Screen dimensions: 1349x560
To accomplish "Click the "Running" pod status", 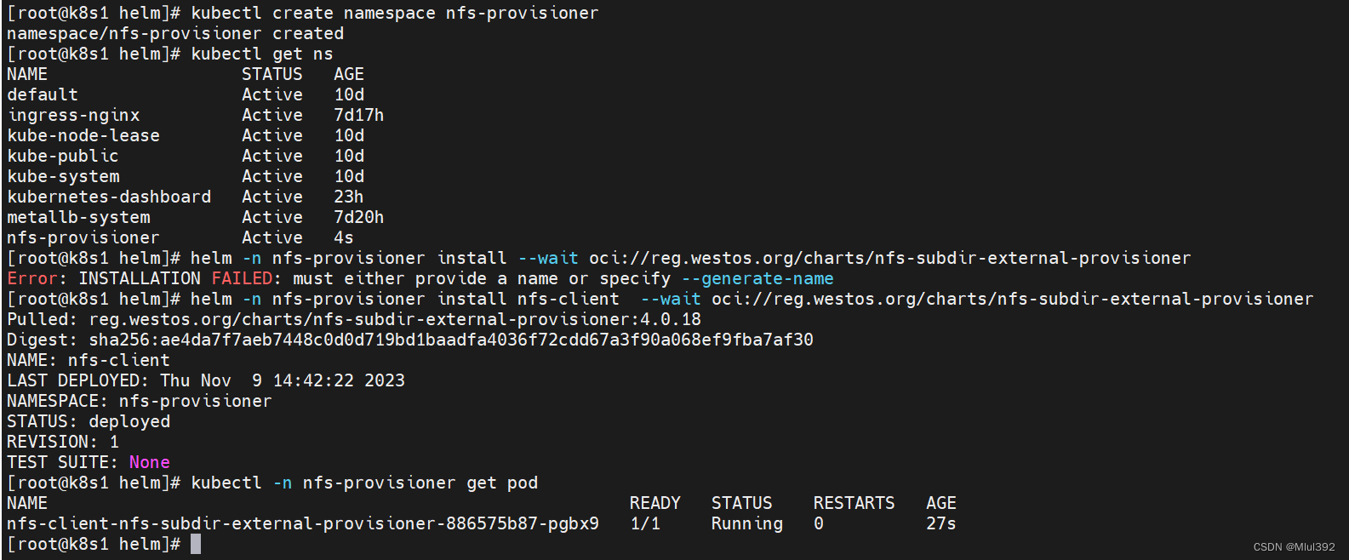I will pyautogui.click(x=746, y=523).
